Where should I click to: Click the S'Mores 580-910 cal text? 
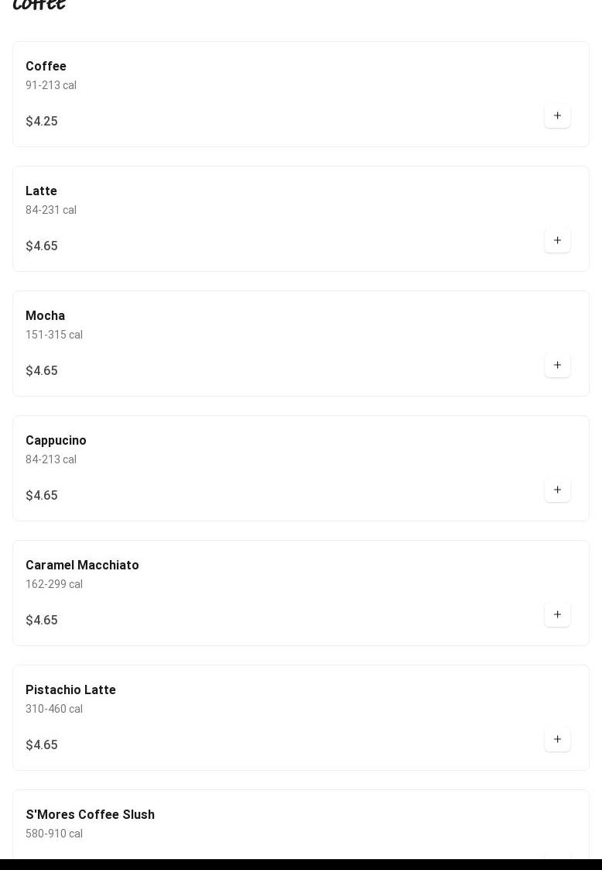[x=54, y=834]
